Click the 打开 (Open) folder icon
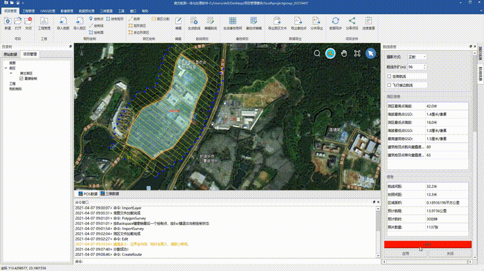 pyautogui.click(x=18, y=21)
